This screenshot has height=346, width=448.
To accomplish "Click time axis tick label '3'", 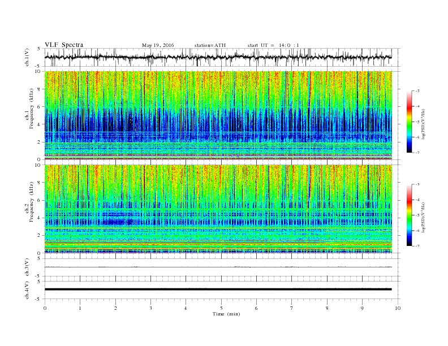I will point(150,308).
